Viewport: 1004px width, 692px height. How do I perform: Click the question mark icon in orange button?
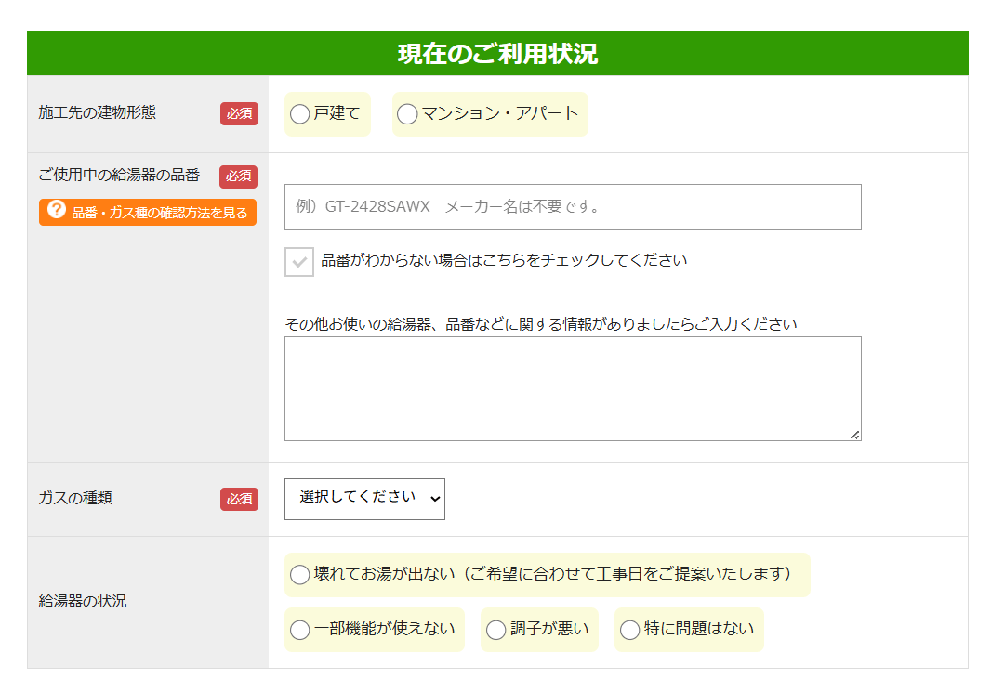coord(57,211)
